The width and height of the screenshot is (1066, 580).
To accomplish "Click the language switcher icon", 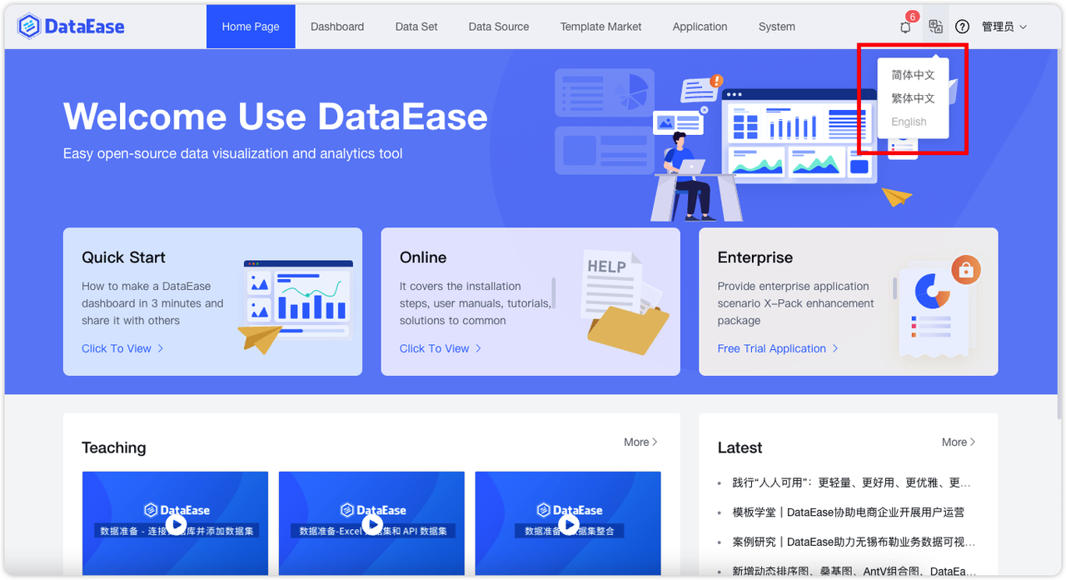I will (x=935, y=27).
